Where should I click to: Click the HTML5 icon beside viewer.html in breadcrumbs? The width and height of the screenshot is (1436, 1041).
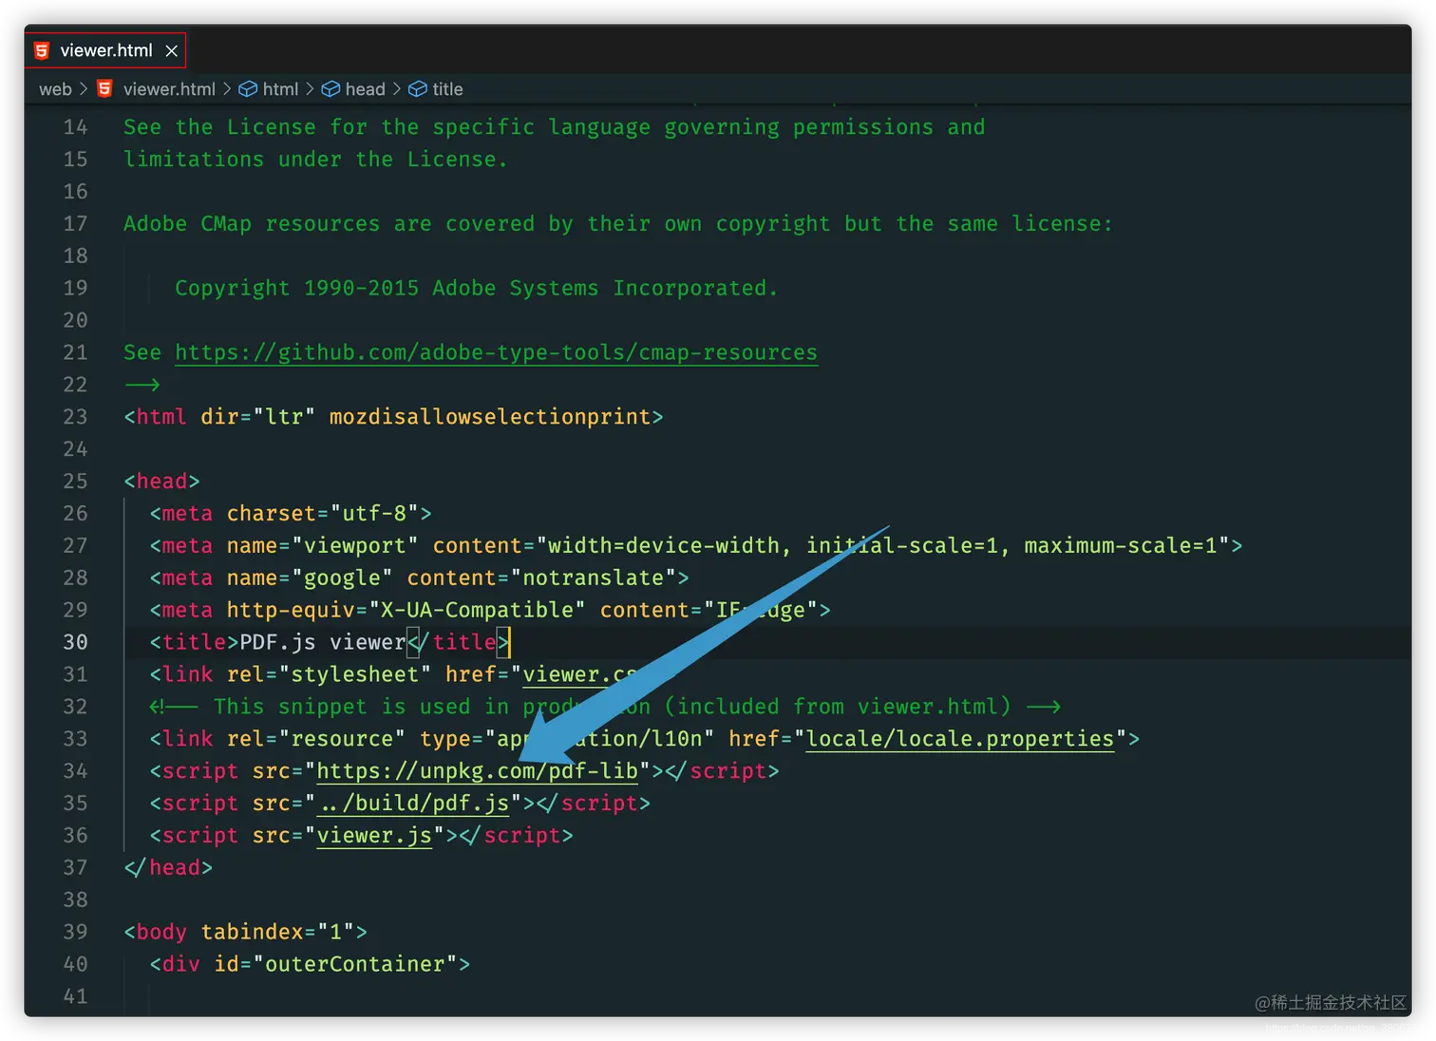point(104,88)
